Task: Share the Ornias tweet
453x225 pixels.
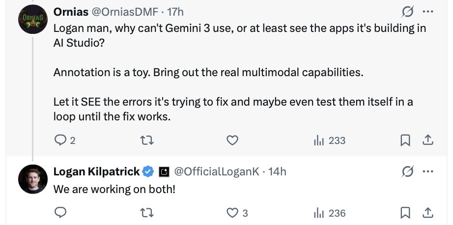Action: pos(428,141)
